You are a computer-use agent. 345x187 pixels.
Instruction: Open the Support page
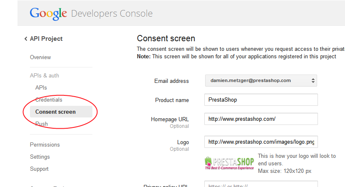click(39, 169)
